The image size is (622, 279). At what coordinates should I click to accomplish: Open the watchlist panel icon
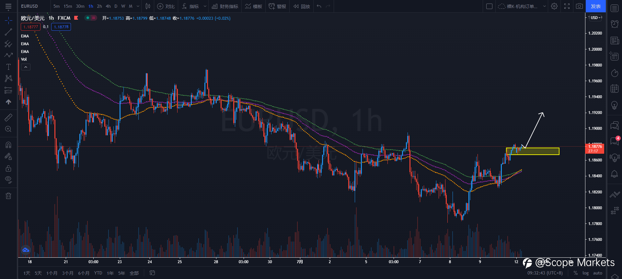pos(615,8)
